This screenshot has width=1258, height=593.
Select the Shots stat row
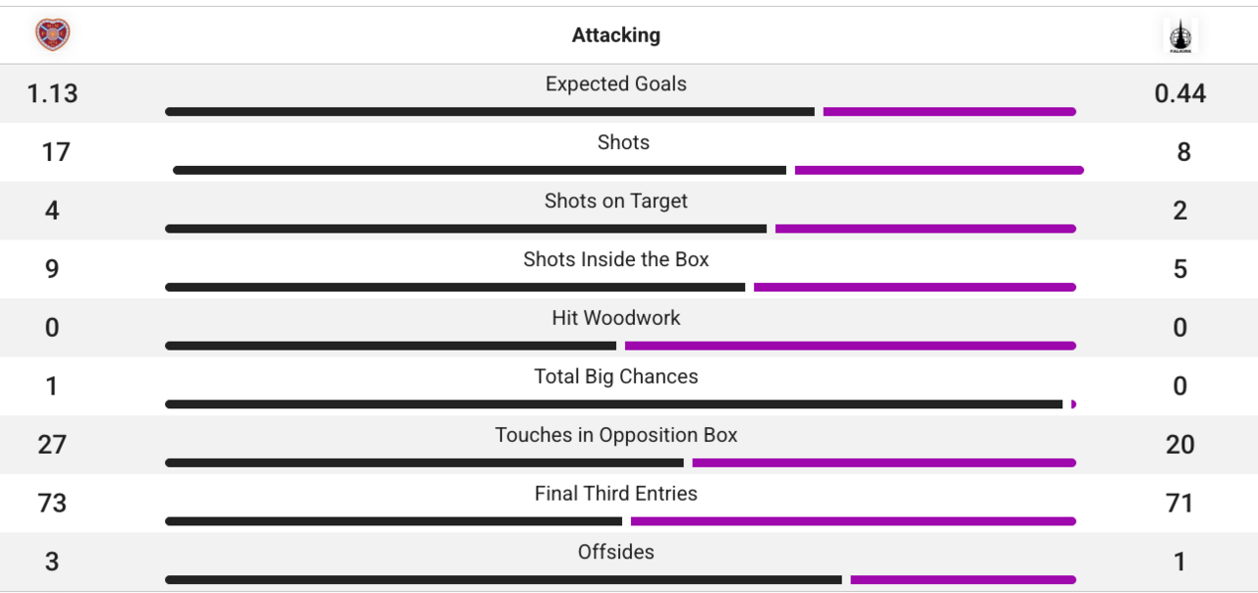[623, 142]
